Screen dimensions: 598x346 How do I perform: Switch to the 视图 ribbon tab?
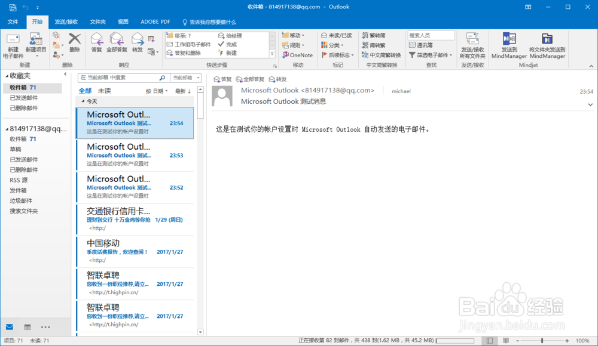pos(123,21)
